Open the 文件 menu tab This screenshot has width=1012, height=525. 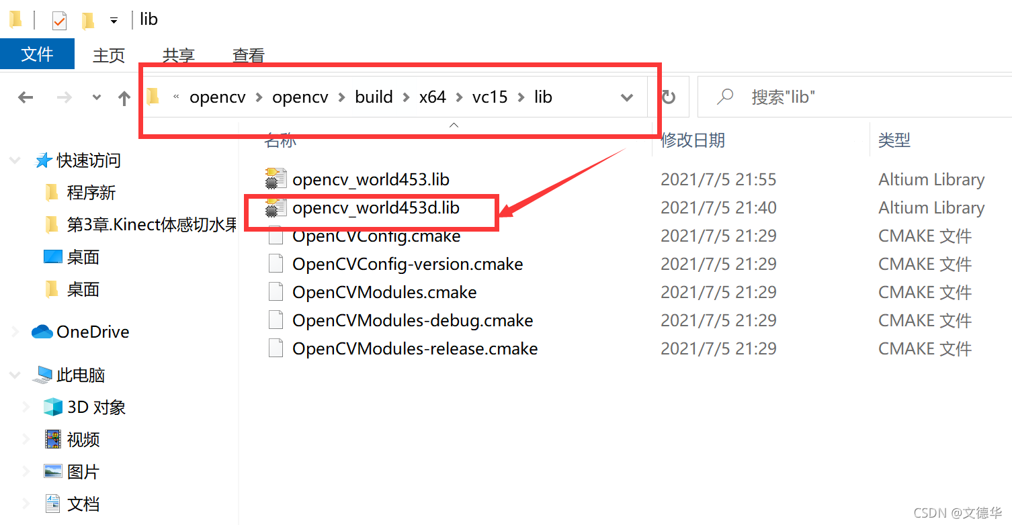37,54
